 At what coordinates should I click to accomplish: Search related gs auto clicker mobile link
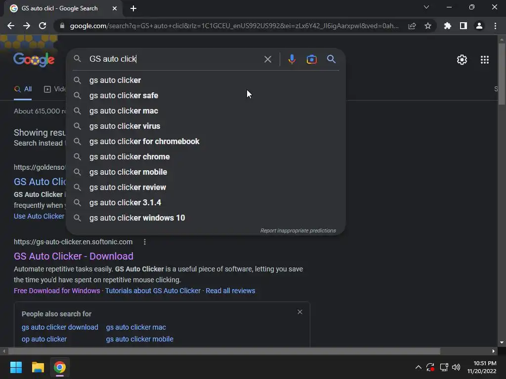(x=140, y=339)
